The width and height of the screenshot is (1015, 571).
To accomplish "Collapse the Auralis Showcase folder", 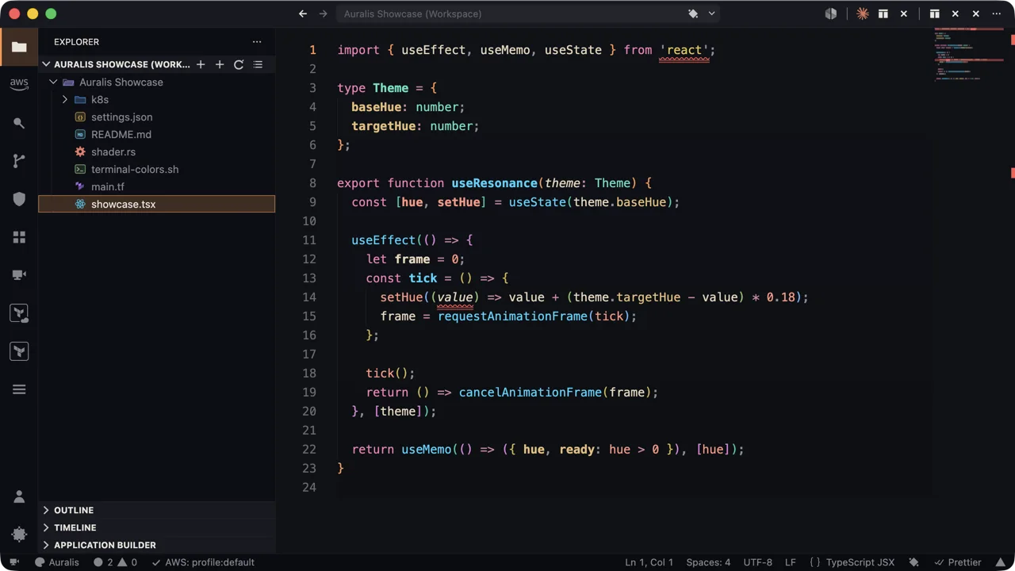I will [x=53, y=82].
